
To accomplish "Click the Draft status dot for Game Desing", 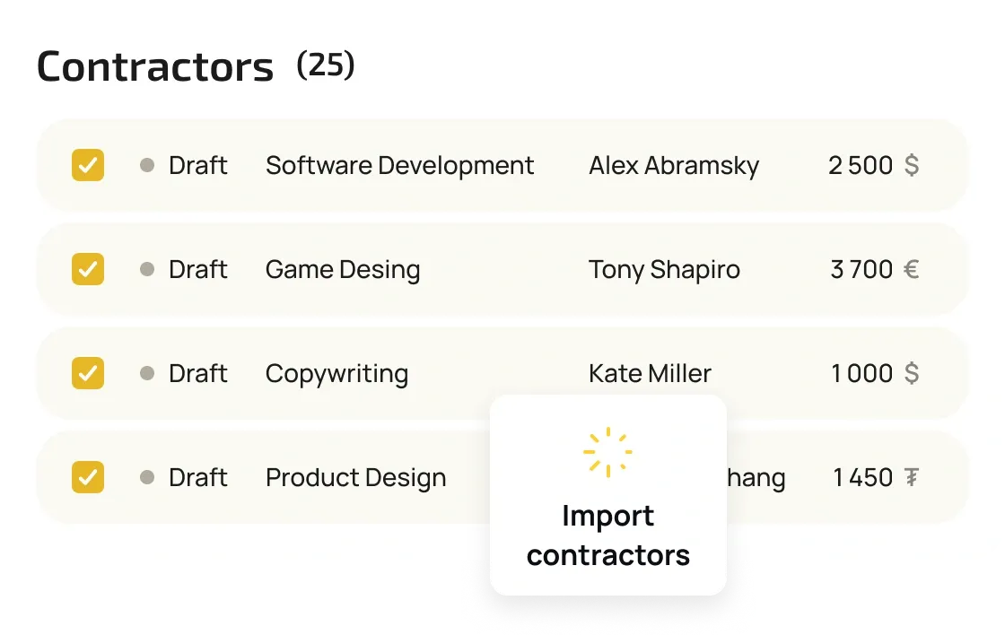I will [x=147, y=269].
